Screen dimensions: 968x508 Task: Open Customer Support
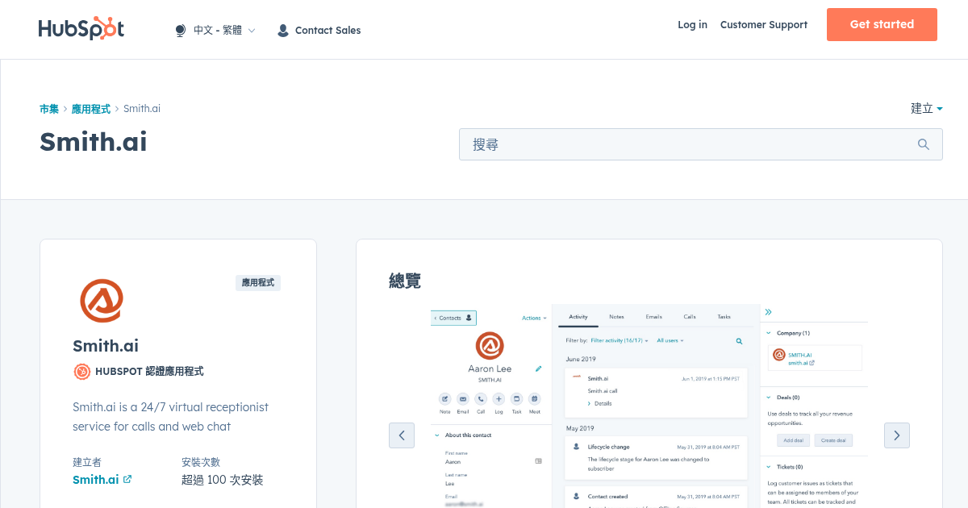[x=763, y=25]
